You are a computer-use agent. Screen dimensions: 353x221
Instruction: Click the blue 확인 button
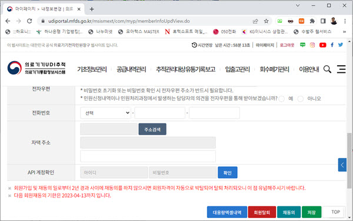click(x=227, y=172)
